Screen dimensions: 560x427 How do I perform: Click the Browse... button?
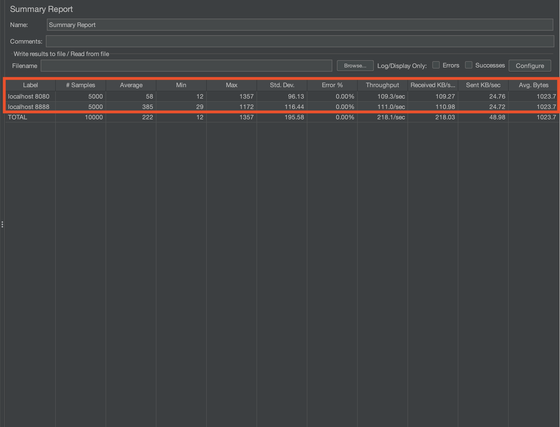pyautogui.click(x=355, y=66)
